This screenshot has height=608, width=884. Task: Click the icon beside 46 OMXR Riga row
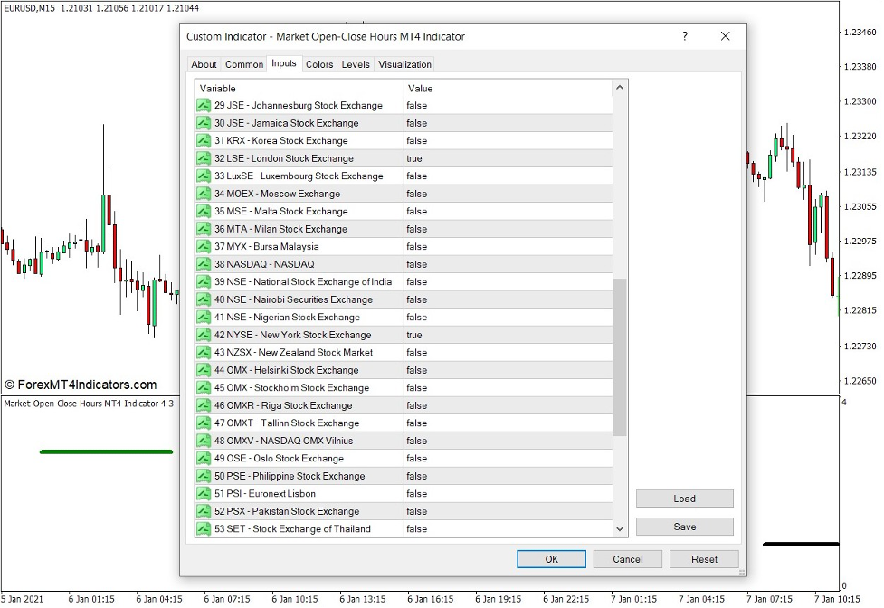pyautogui.click(x=204, y=405)
